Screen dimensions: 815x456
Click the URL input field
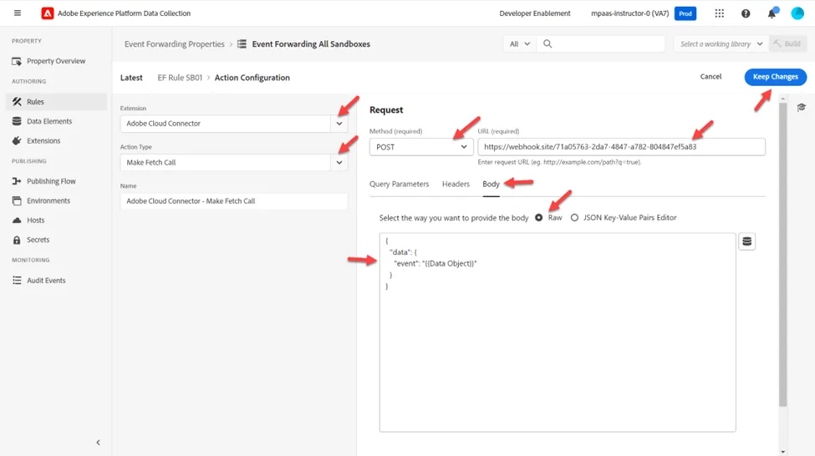[621, 147]
